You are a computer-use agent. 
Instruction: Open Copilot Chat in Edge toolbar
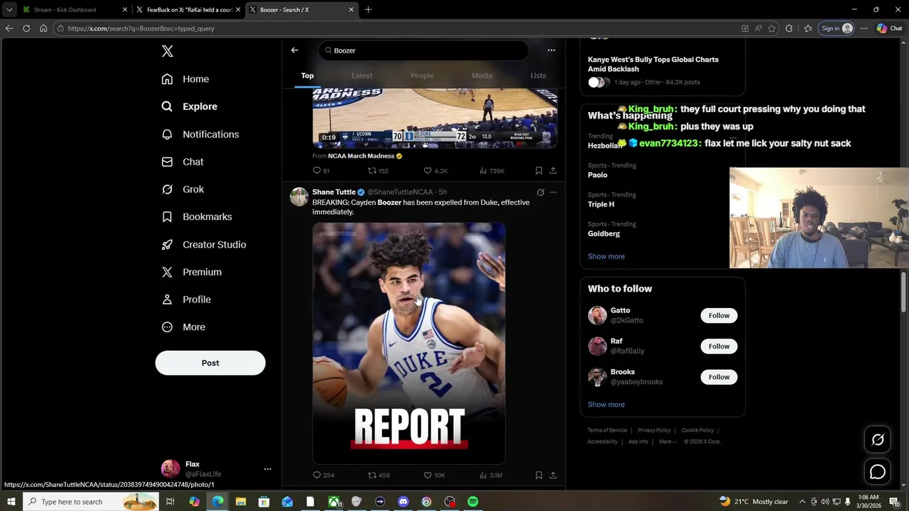(x=889, y=28)
